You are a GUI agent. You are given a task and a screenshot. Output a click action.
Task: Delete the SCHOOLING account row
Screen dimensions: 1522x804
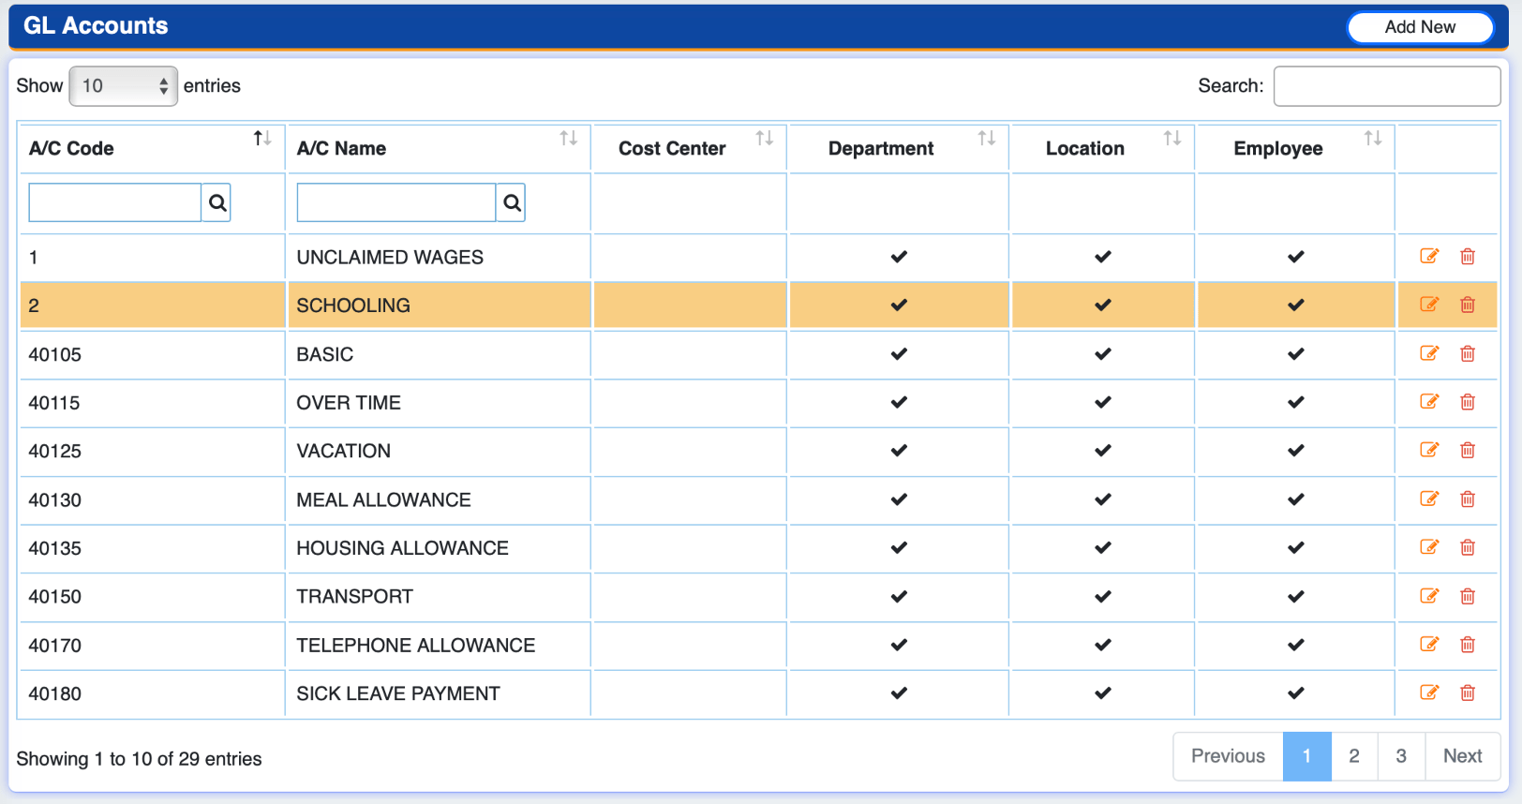1468,305
